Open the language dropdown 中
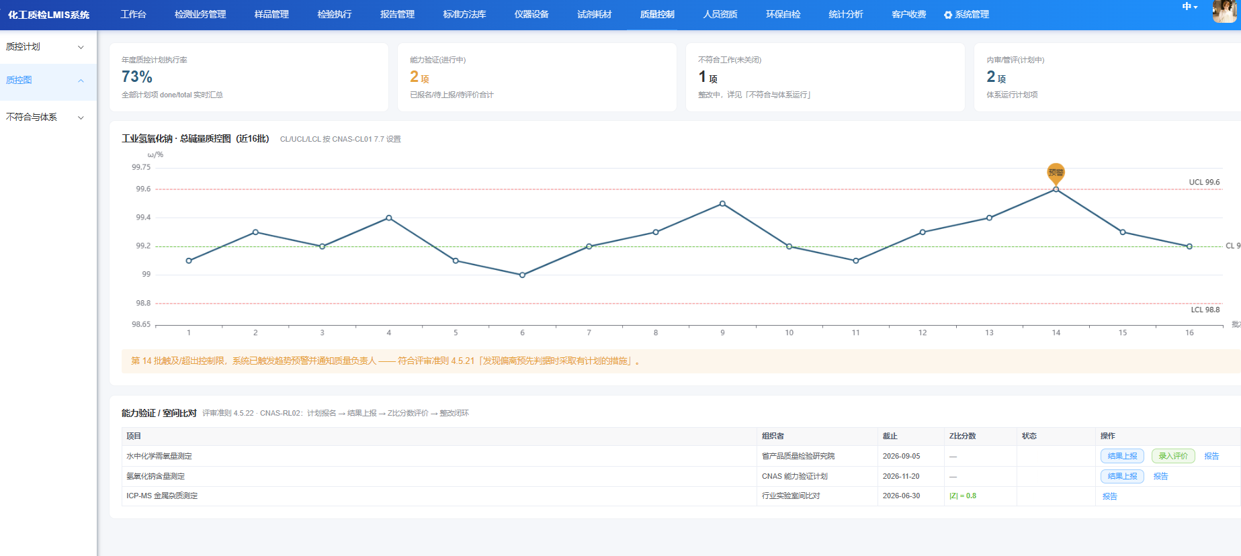This screenshot has height=556, width=1241. (x=1190, y=7)
